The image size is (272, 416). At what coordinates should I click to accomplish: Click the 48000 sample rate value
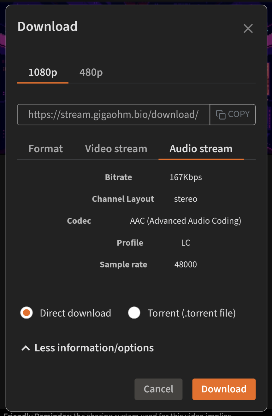186,264
